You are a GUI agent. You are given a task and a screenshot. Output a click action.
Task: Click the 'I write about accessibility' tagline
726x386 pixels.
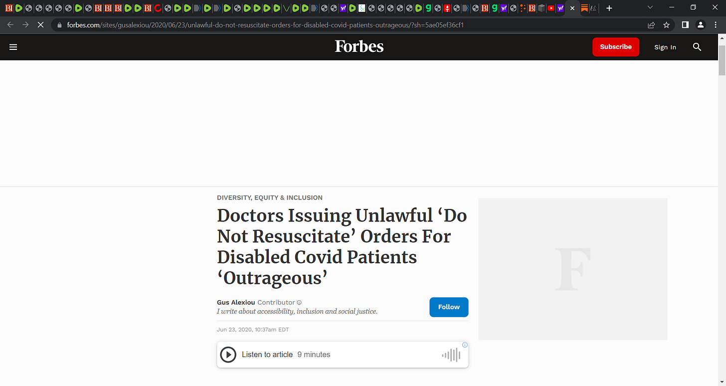pyautogui.click(x=297, y=311)
